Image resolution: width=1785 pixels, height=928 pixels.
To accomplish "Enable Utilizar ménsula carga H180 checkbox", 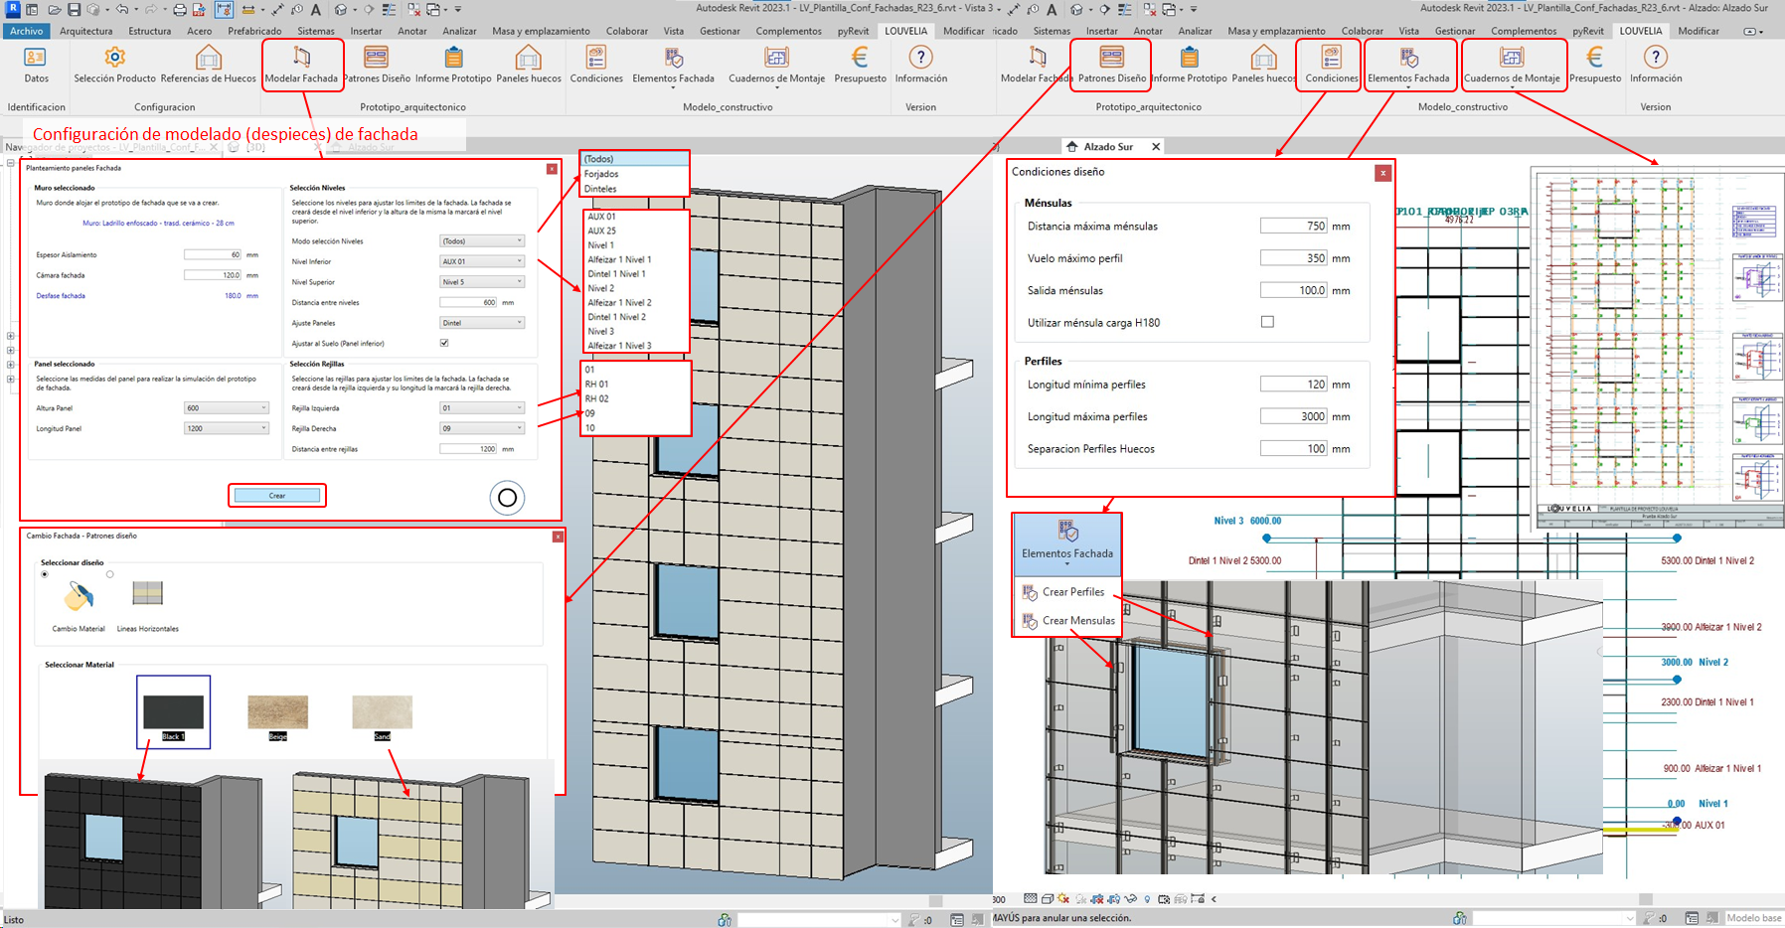I will [x=1267, y=322].
